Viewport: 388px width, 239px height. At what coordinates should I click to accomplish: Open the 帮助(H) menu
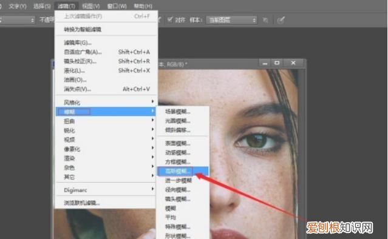(143, 6)
